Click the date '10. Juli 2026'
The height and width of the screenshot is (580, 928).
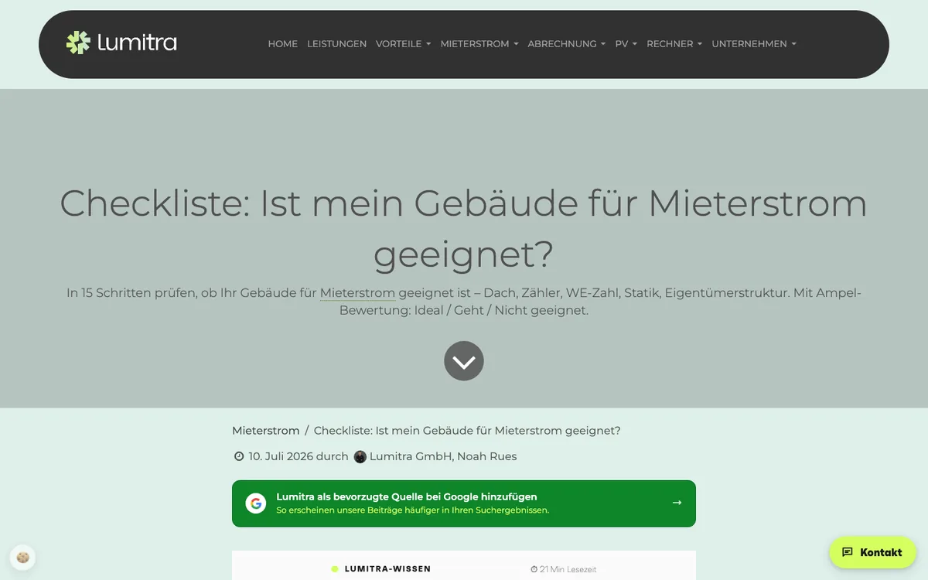coord(281,456)
